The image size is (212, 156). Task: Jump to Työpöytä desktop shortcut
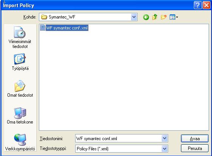(20, 62)
